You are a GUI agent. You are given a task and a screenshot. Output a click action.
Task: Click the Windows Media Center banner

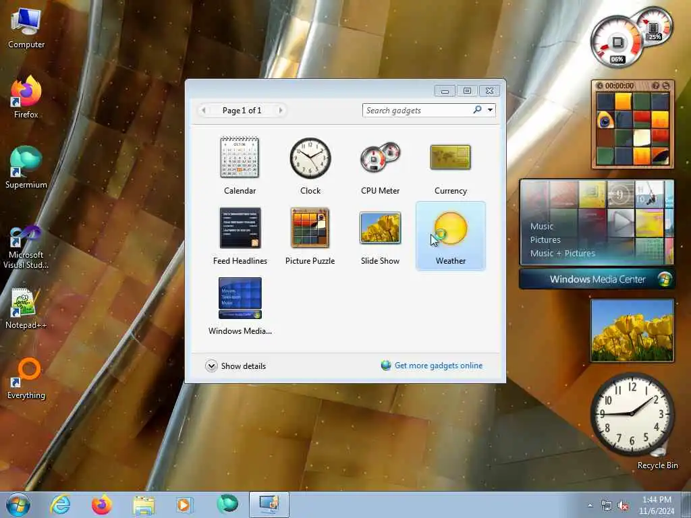click(x=597, y=279)
